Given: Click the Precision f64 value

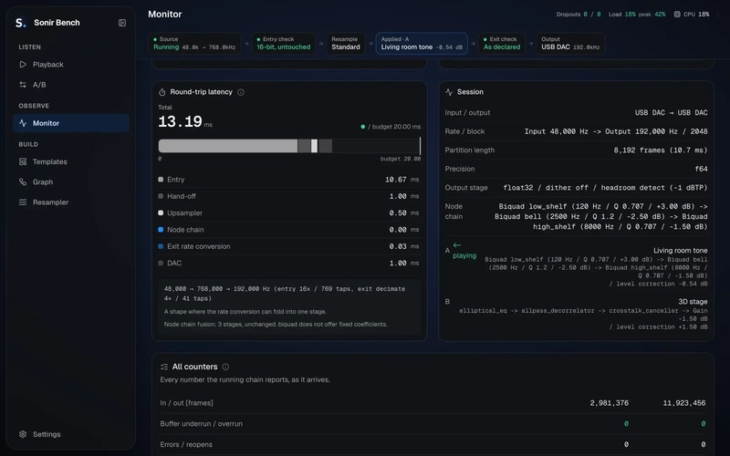Looking at the screenshot, I should tap(701, 169).
